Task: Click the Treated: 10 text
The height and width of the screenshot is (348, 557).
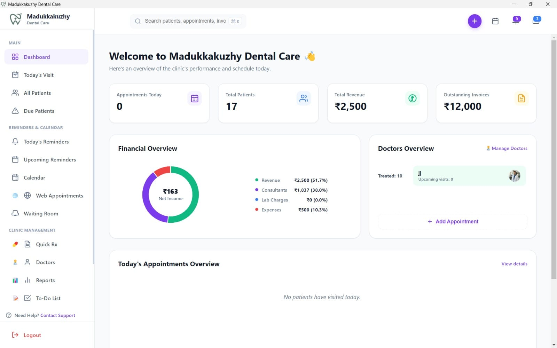Action: pyautogui.click(x=390, y=176)
